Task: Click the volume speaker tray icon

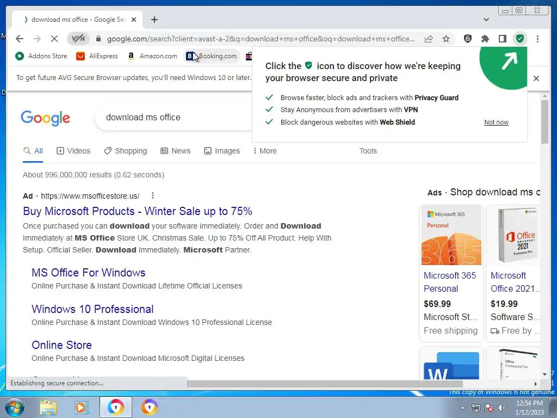Action: (502, 408)
